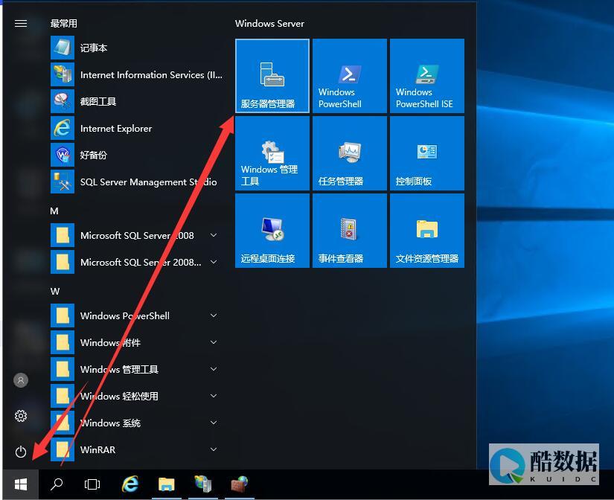Viewport: 614px width, 500px height.
Task: Expand the Microsoft SQL Server 2008 folder chevron
Action: pyautogui.click(x=214, y=235)
